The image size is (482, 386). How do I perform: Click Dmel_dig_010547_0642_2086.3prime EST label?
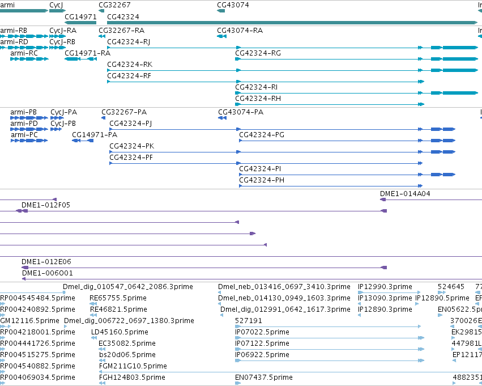(x=128, y=287)
